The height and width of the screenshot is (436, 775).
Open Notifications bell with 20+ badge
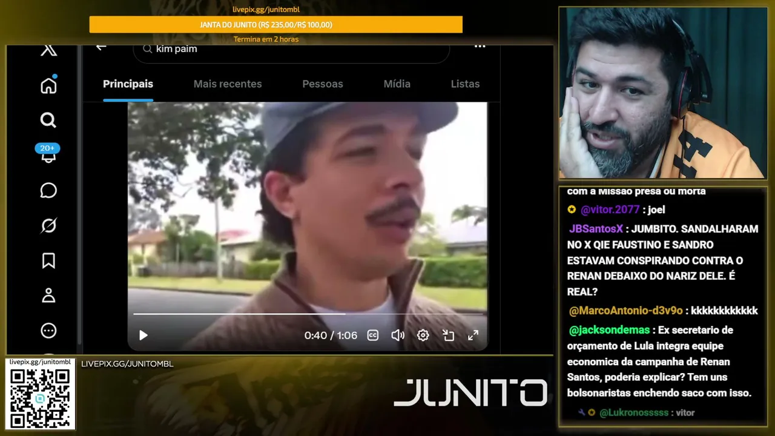[x=48, y=154]
